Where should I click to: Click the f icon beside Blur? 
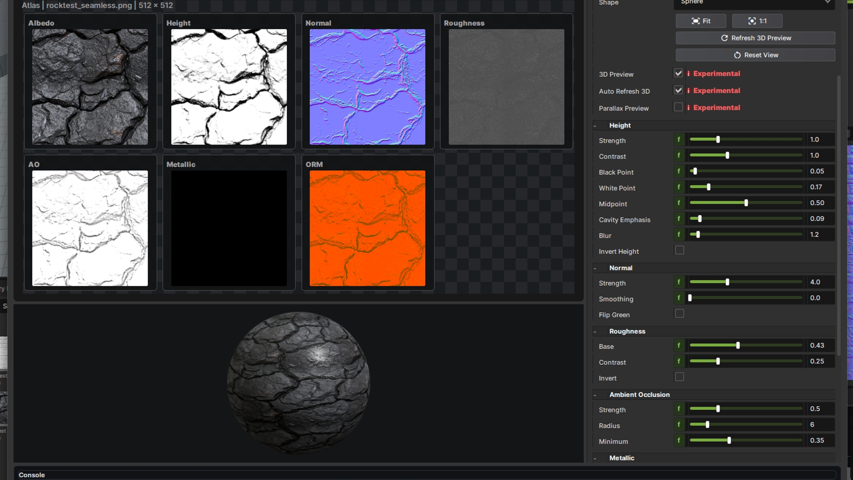679,235
